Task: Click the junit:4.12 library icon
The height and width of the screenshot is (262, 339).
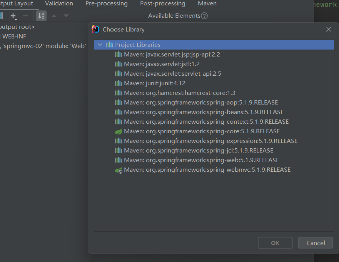Action: click(x=119, y=83)
